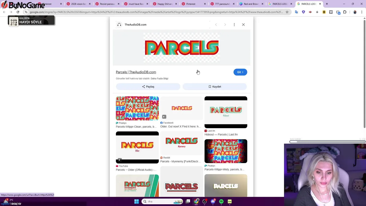Click the KALBEN Haydi Söyle now-playing widget
The width and height of the screenshot is (366, 206).
(x=31, y=21)
